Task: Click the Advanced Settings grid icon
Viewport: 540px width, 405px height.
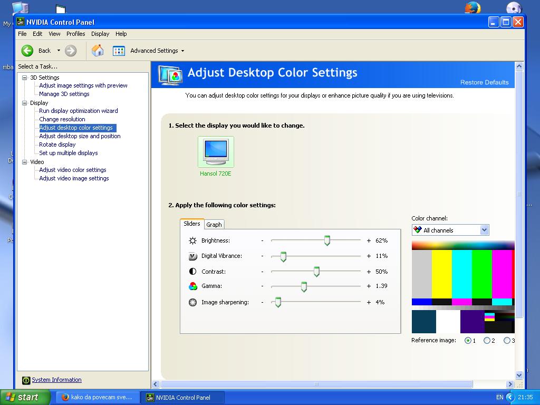Action: [x=119, y=51]
